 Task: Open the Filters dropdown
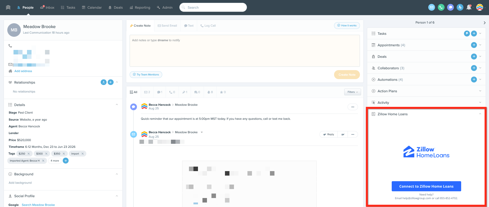point(352,92)
